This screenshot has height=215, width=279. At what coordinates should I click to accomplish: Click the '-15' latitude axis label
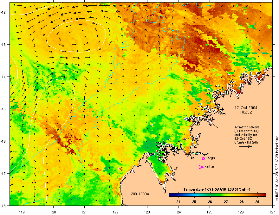pyautogui.click(x=3, y=109)
